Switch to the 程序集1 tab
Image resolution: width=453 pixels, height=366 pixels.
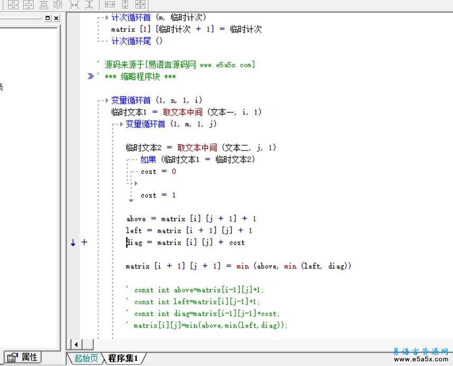[x=123, y=358]
